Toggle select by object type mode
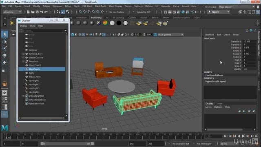The width and height of the screenshot is (261, 147). (63, 12)
